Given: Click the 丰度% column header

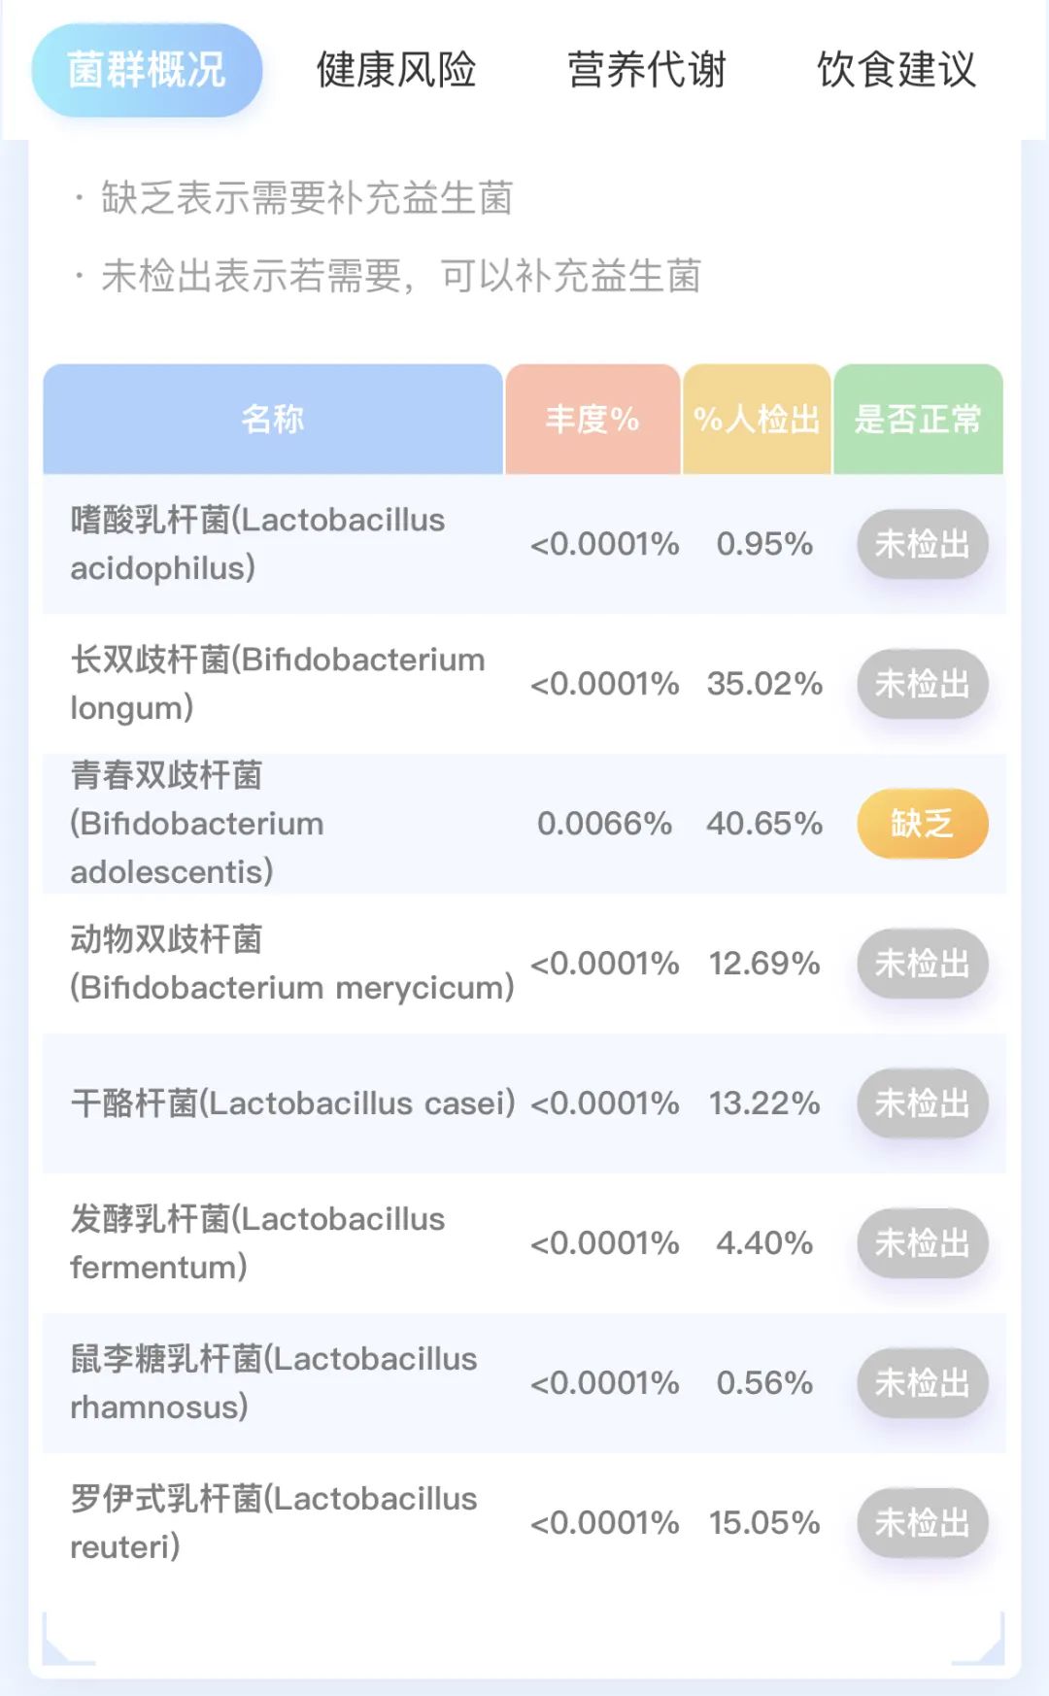Looking at the screenshot, I should pos(592,420).
